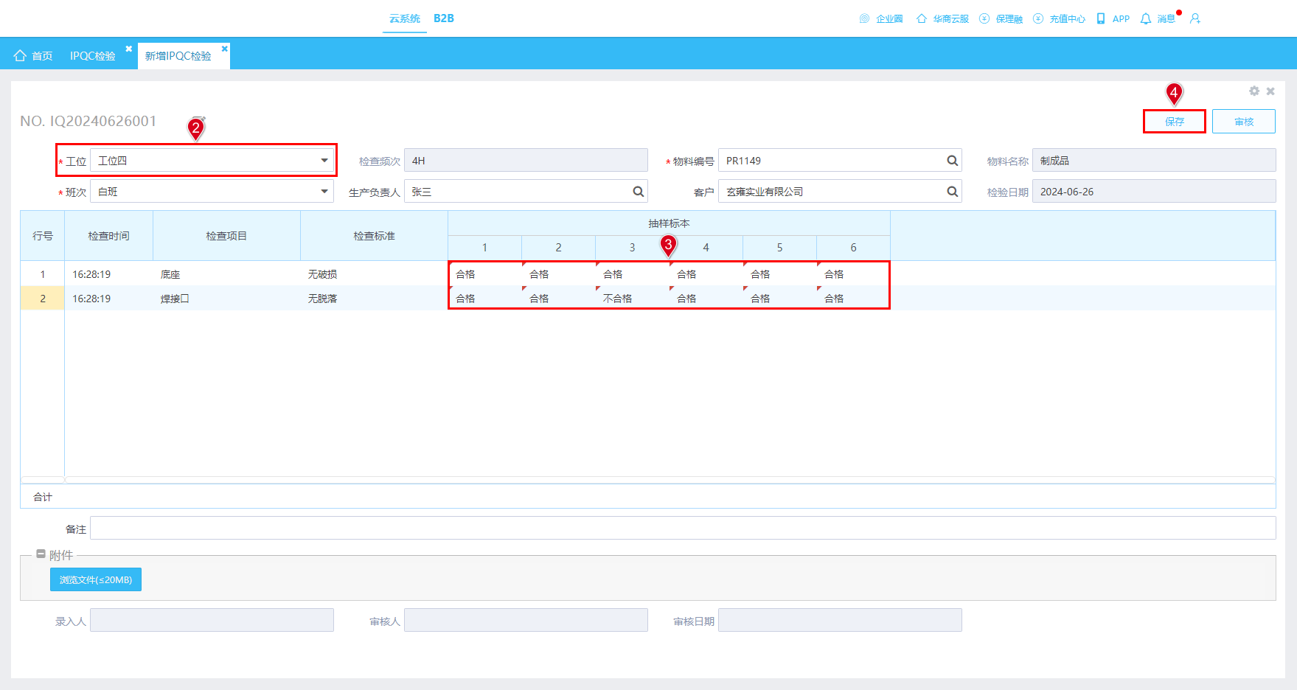Click sample column 6 header
The image size is (1297, 690).
(853, 248)
